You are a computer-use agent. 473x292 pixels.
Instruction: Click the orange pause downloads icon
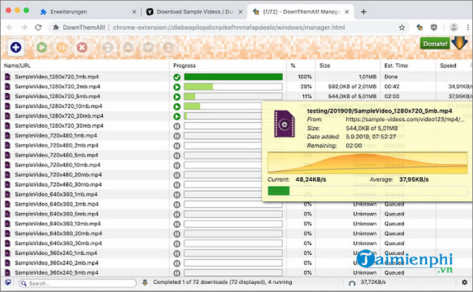click(62, 46)
